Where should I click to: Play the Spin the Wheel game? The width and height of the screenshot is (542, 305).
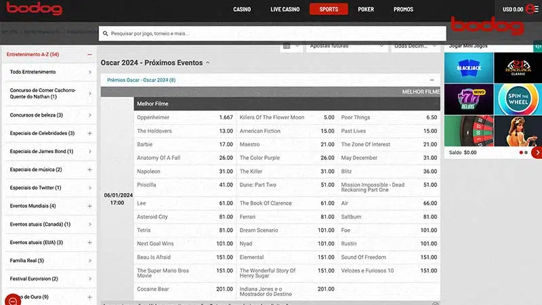(518, 98)
